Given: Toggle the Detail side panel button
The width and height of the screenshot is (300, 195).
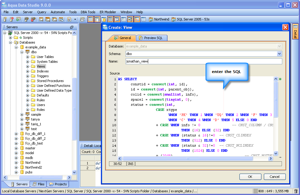Looking at the screenshot, I should [295, 32].
